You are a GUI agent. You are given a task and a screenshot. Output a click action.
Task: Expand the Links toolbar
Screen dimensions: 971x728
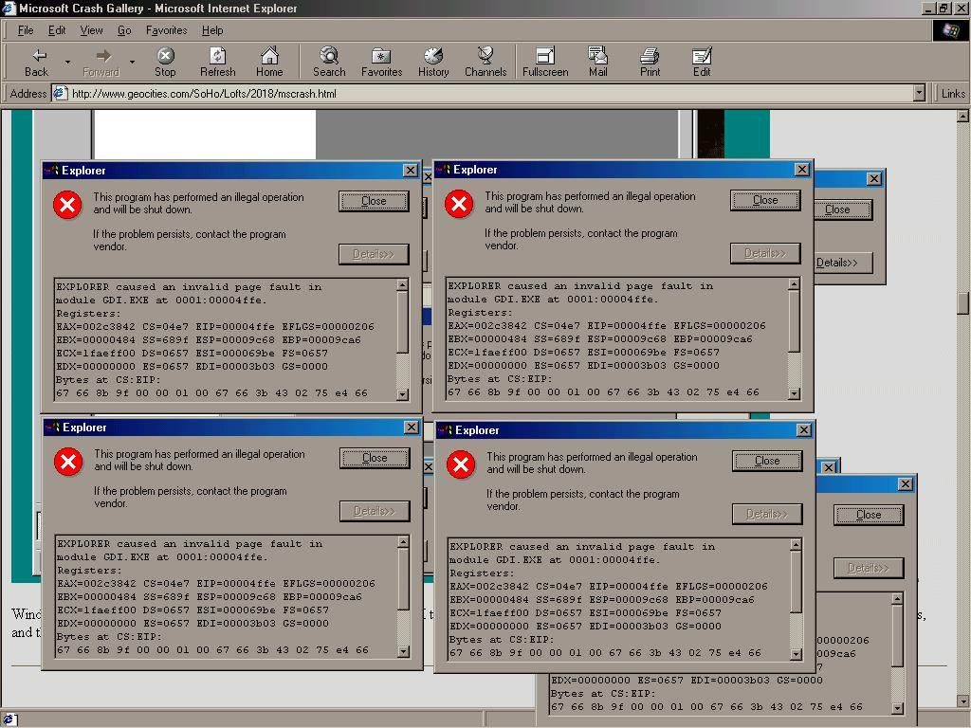click(x=953, y=93)
